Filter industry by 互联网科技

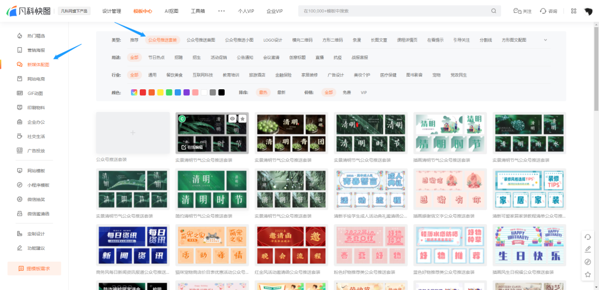[x=202, y=75]
